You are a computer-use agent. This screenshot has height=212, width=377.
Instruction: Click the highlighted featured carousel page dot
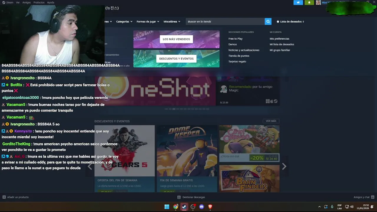(174, 109)
